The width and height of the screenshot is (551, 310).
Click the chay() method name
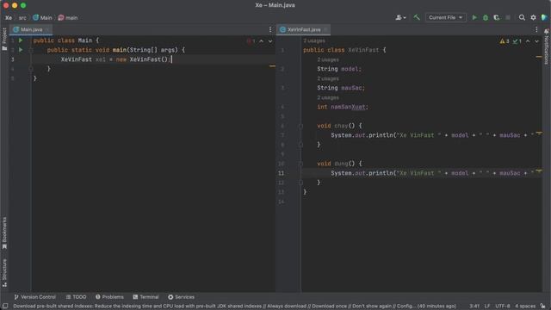point(341,126)
